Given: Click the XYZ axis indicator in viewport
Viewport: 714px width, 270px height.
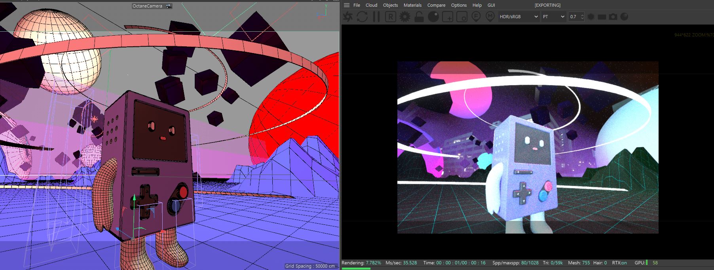Looking at the screenshot, I should (323, 11).
